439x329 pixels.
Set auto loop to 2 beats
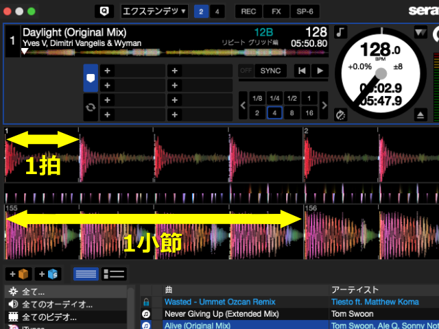[257, 113]
